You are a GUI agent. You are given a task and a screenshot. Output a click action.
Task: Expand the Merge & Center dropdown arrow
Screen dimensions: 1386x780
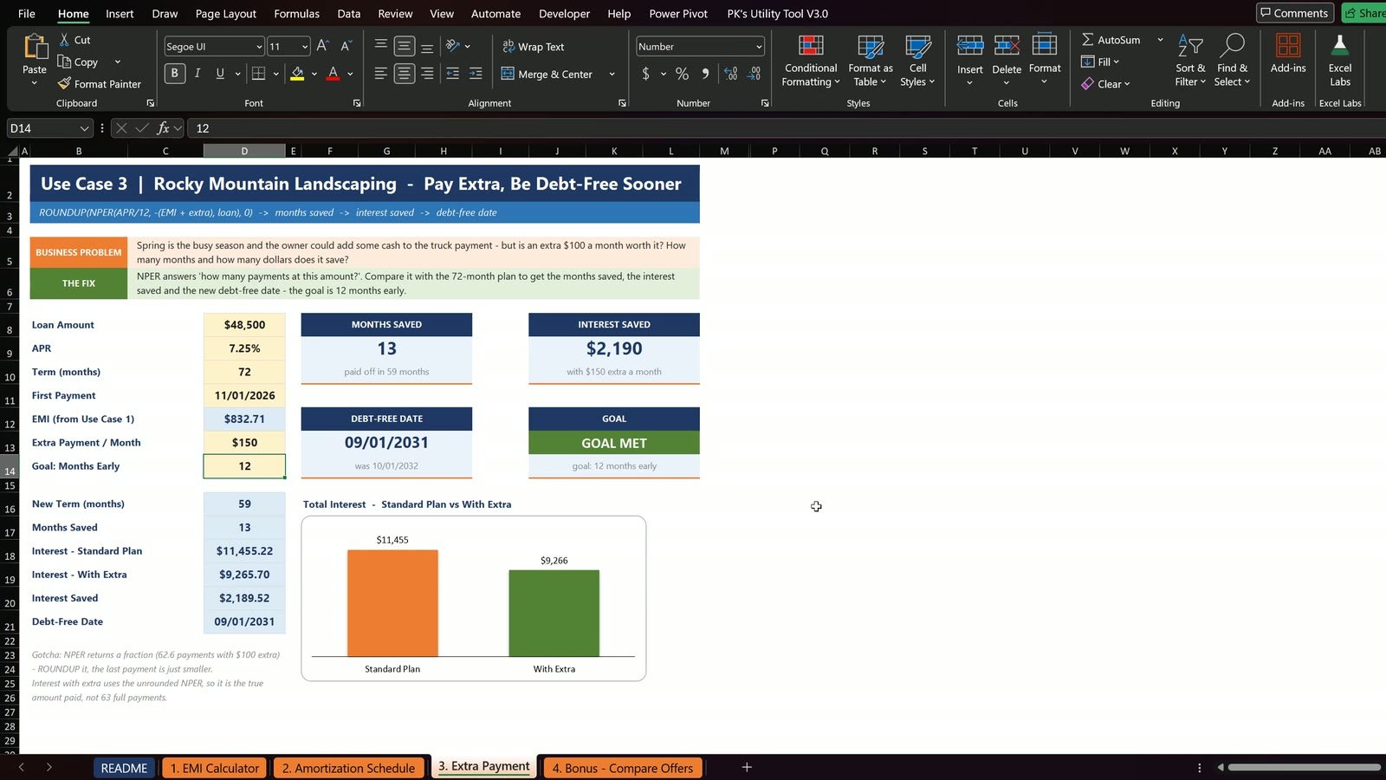(x=612, y=75)
